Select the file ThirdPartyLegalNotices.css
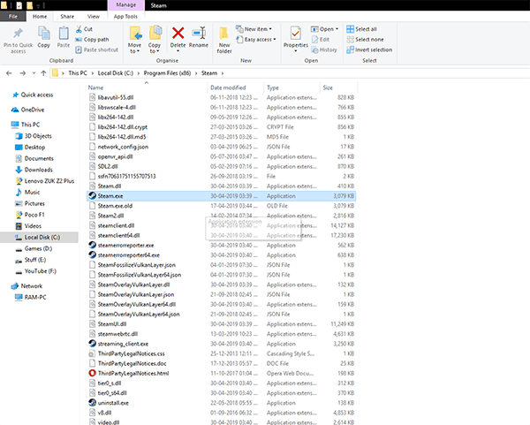 pos(222,353)
